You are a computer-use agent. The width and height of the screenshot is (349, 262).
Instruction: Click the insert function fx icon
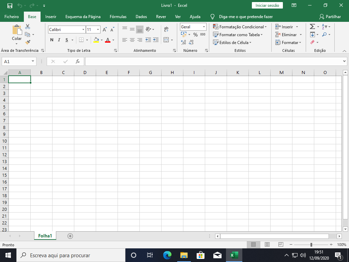coord(78,61)
